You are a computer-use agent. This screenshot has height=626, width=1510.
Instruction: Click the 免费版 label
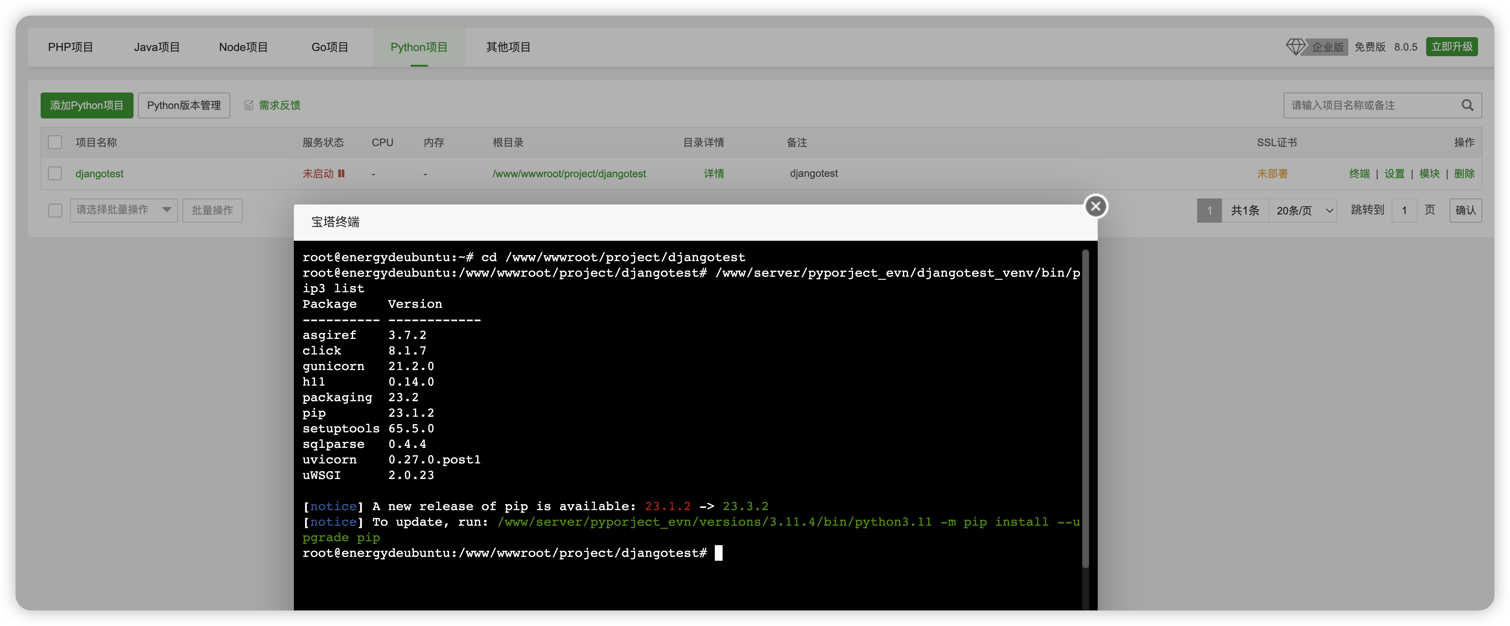pyautogui.click(x=1370, y=47)
